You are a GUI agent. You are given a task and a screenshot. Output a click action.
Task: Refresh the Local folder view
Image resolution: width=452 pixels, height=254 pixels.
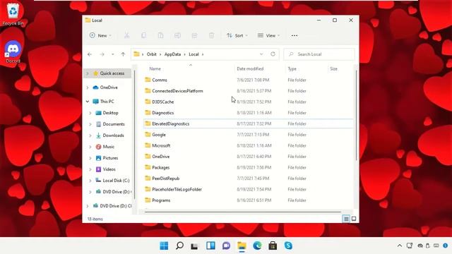tap(273, 54)
